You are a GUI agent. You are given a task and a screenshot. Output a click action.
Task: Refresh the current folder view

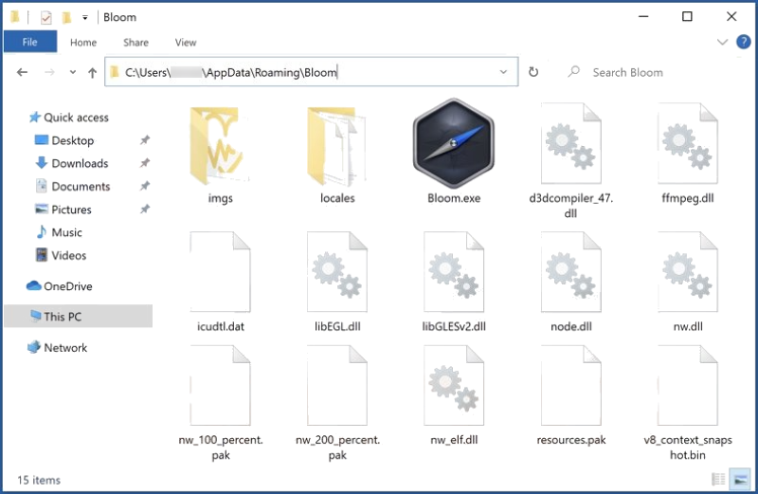[x=533, y=72]
